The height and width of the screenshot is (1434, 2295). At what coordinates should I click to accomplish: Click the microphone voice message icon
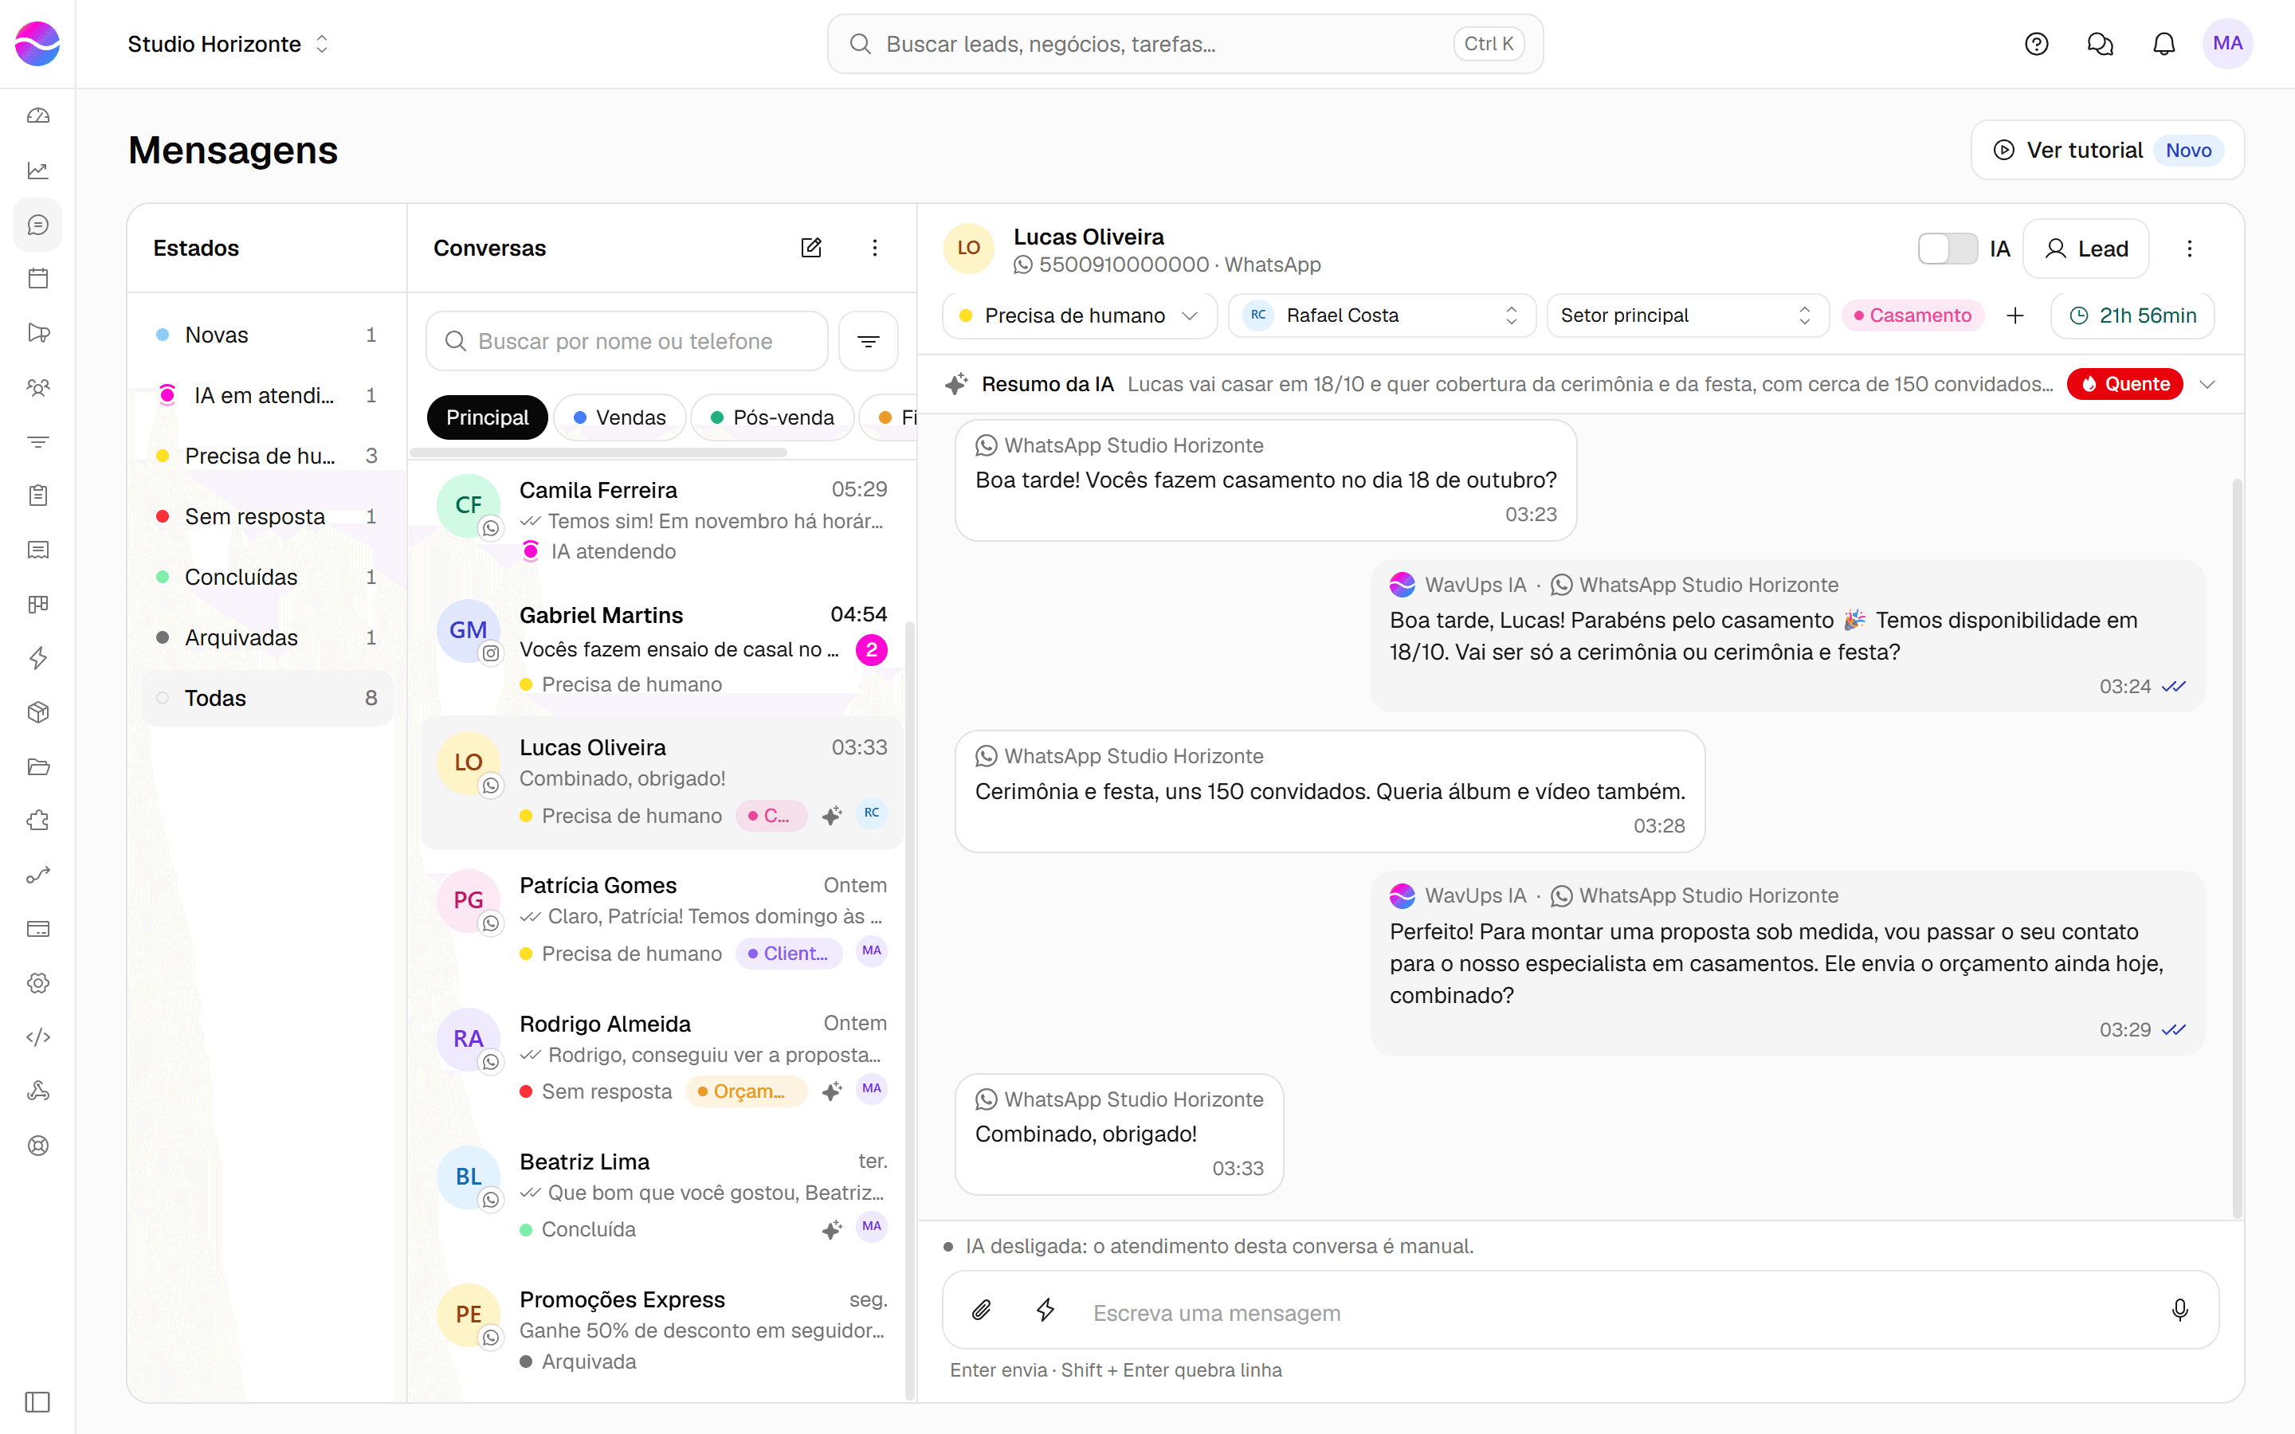(2179, 1310)
